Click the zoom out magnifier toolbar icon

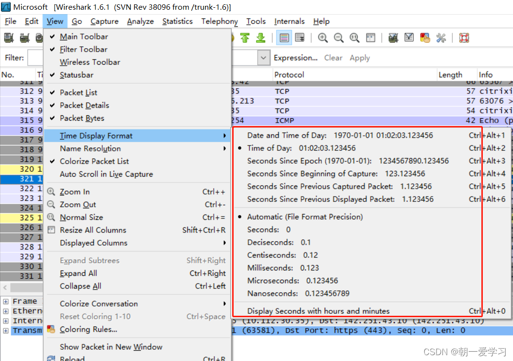[x=339, y=38]
